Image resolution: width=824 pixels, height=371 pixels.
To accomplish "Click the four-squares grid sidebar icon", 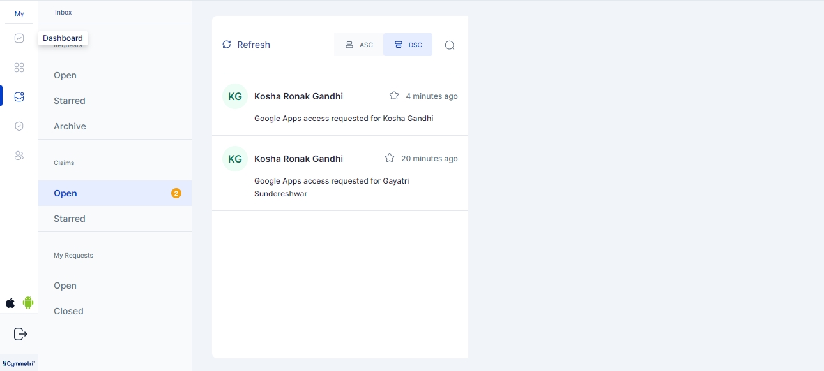I will click(x=19, y=68).
